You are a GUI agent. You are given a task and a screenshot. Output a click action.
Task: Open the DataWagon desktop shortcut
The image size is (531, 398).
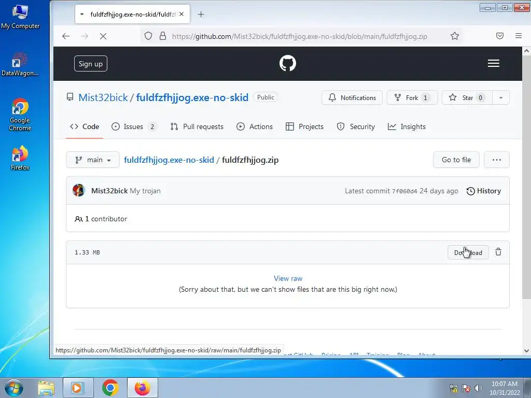tap(20, 64)
